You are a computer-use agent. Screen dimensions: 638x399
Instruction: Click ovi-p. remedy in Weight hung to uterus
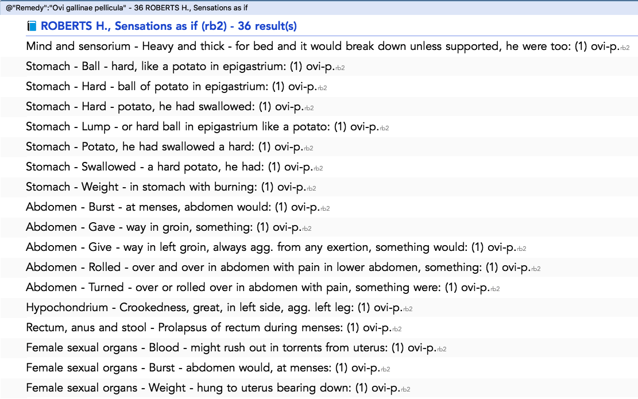point(386,388)
